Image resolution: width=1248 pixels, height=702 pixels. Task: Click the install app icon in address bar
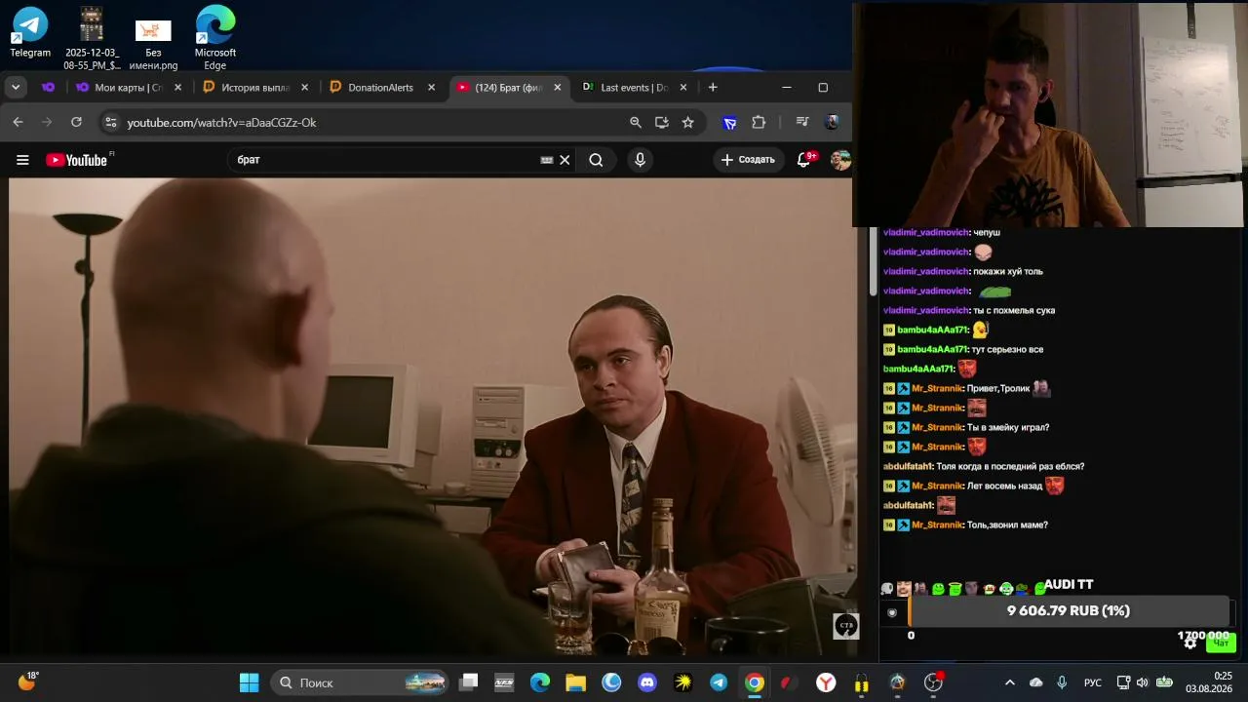point(662,122)
